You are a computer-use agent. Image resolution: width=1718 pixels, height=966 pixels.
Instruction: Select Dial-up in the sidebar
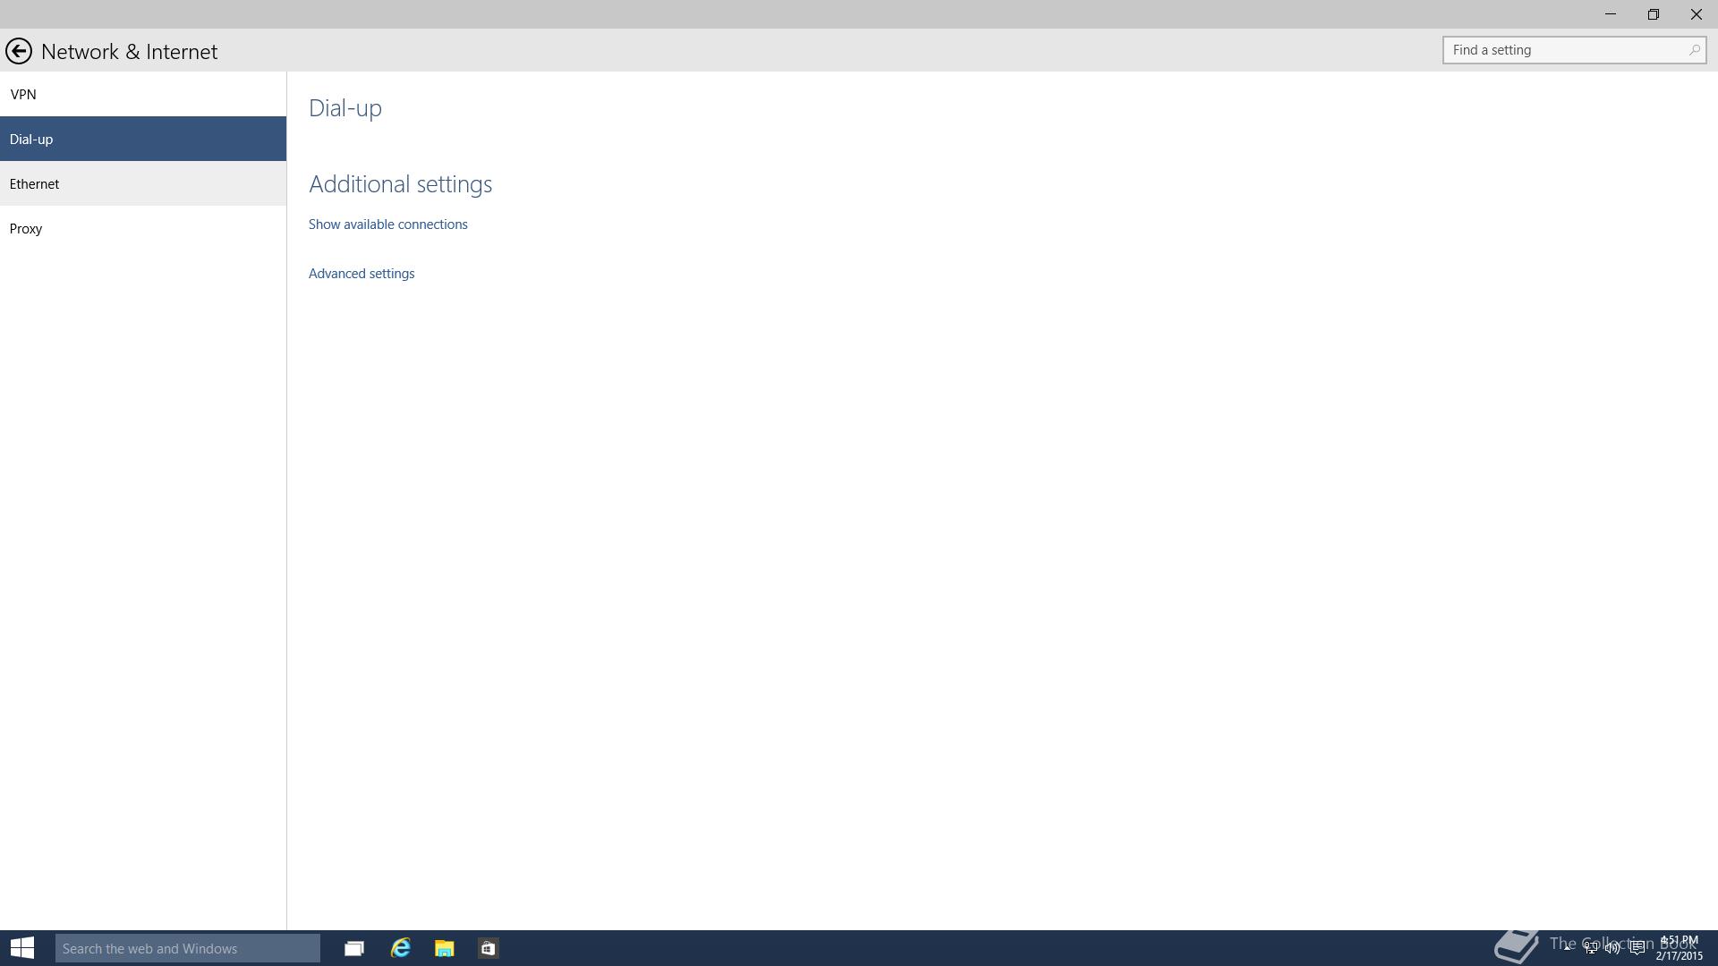[x=31, y=139]
